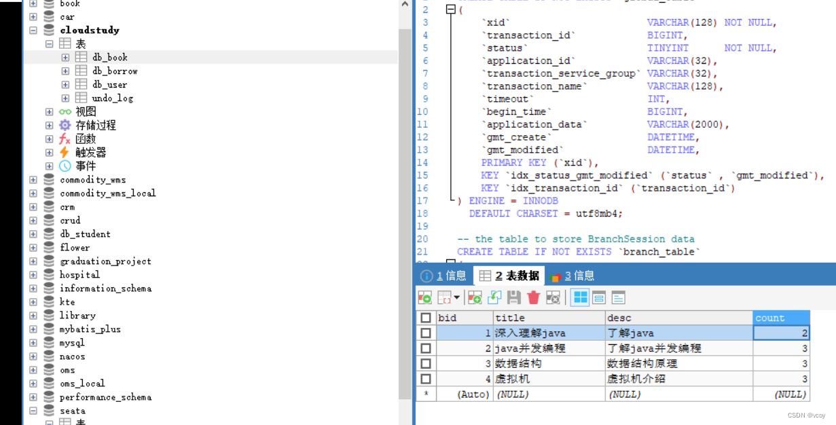Switch to form view mode icon
This screenshot has height=425, width=836.
point(599,297)
